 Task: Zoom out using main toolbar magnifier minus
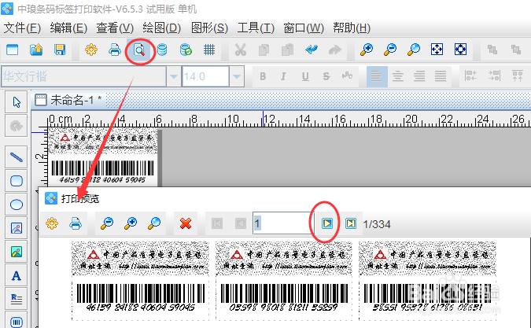point(390,50)
